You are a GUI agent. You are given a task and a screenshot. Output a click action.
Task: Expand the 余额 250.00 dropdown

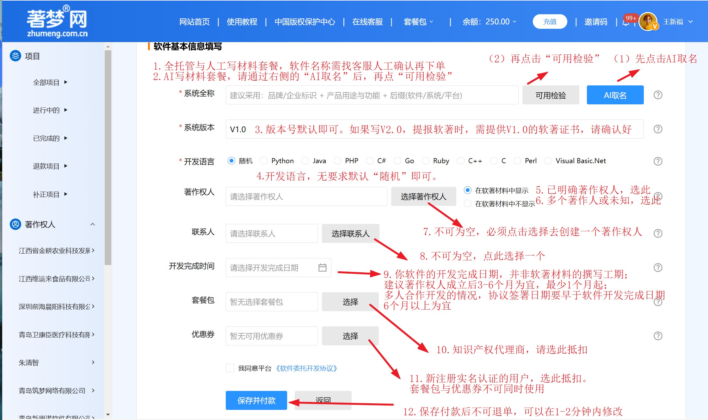point(489,22)
